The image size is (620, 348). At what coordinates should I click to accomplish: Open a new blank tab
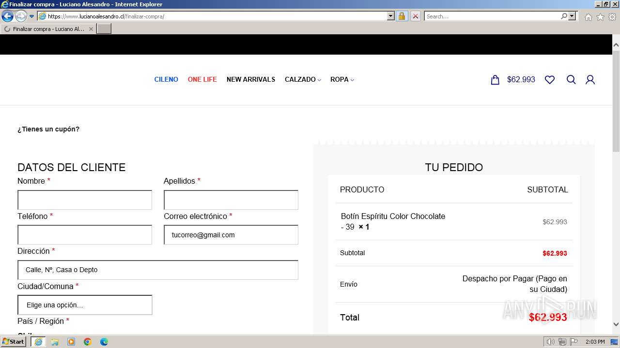pyautogui.click(x=104, y=29)
